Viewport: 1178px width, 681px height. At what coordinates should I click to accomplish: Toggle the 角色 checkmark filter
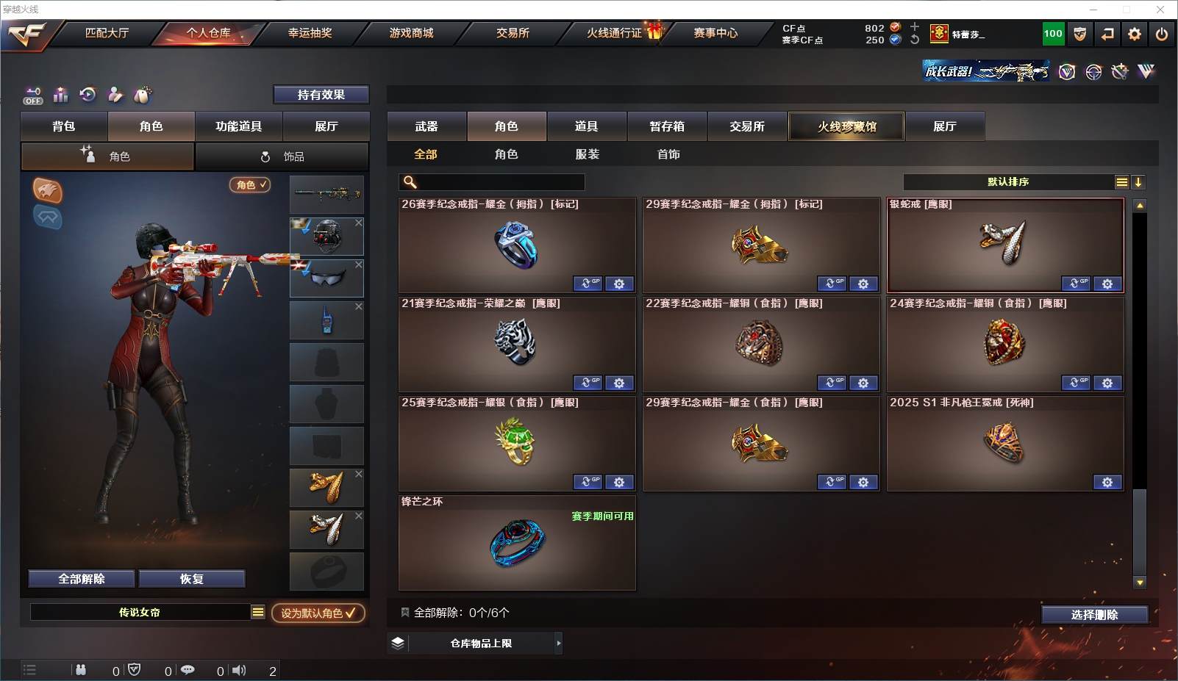click(x=250, y=185)
